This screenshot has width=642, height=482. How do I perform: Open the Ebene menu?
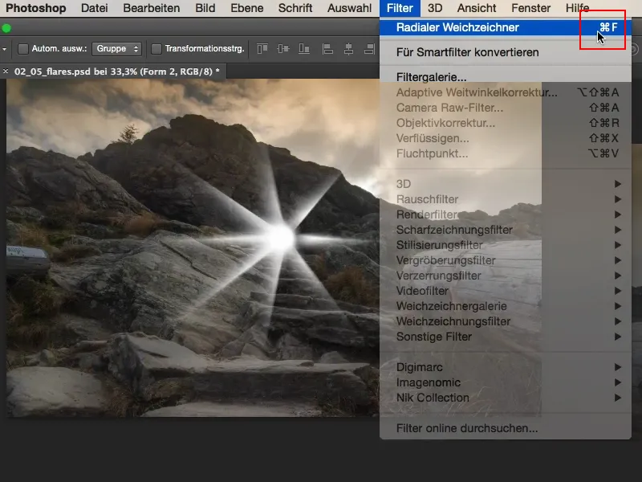pos(247,8)
